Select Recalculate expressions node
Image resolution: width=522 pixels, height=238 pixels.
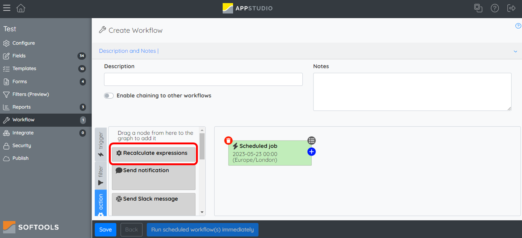pos(154,154)
